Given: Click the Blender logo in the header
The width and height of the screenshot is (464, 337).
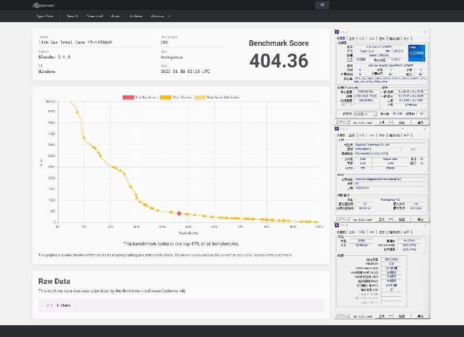Looking at the screenshot, I should pyautogui.click(x=44, y=5).
